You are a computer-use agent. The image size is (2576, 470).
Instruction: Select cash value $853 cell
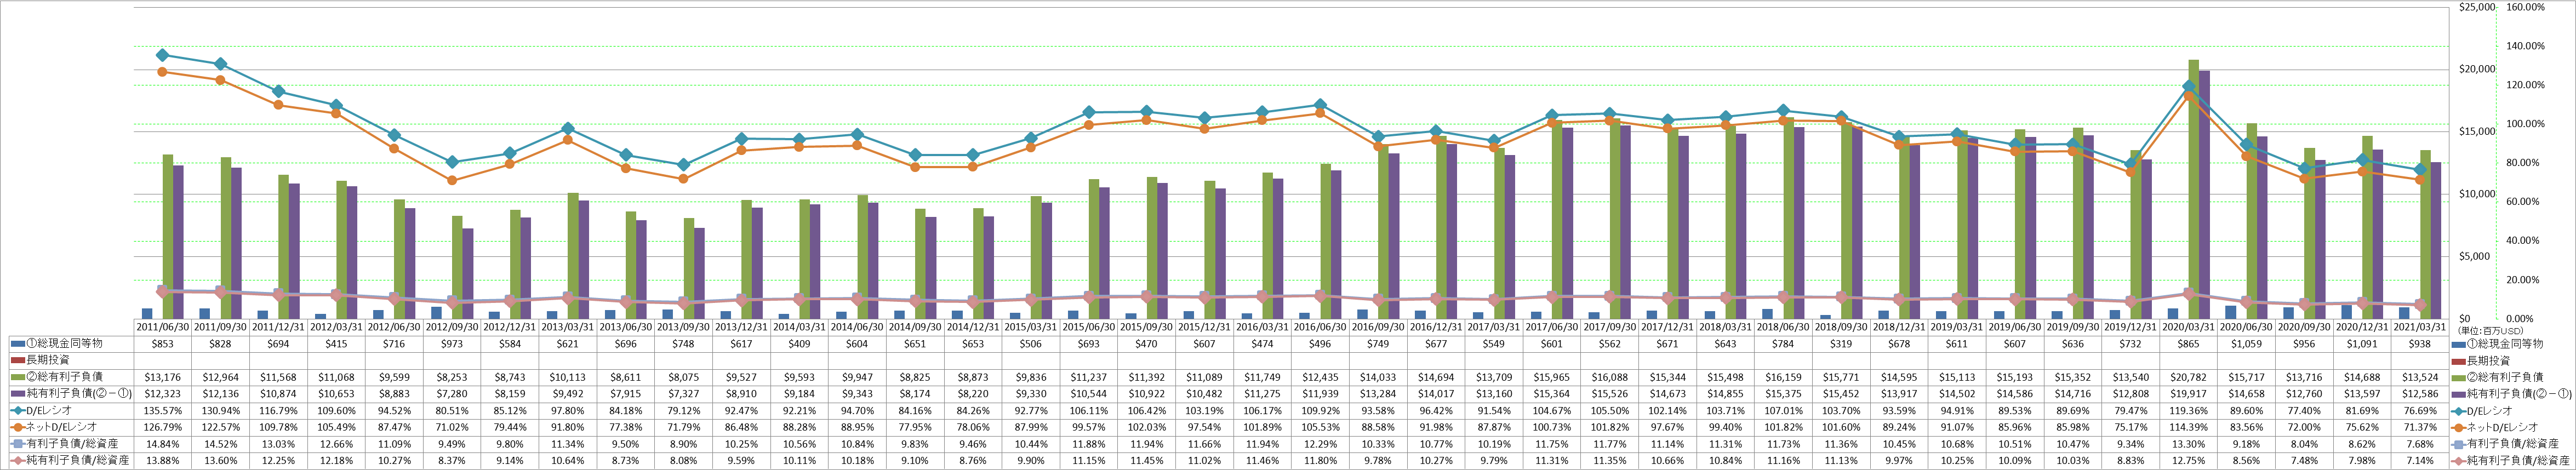coord(162,344)
